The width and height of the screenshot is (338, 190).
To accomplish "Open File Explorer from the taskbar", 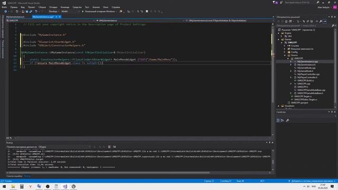I will tap(13, 186).
